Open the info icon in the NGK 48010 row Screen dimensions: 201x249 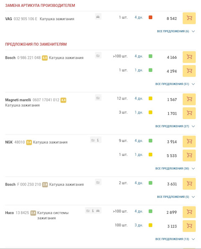[98, 140]
